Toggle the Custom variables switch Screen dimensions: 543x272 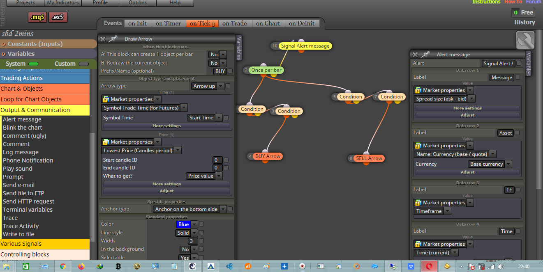point(83,64)
